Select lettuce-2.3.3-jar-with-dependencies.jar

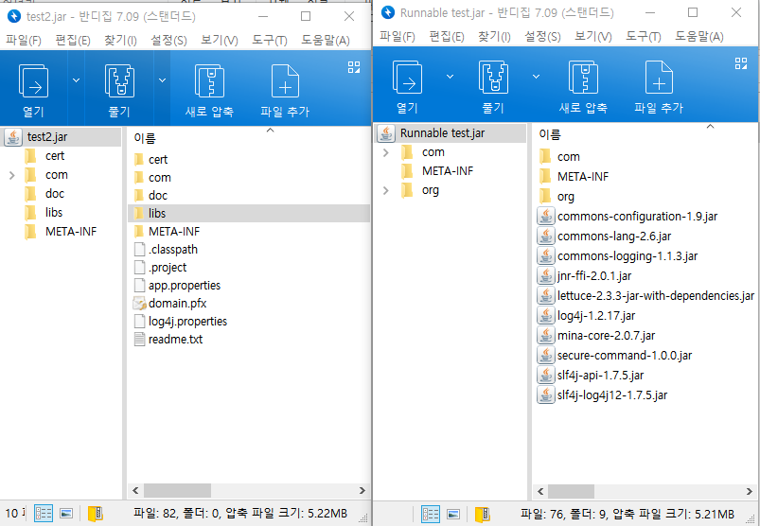point(646,296)
